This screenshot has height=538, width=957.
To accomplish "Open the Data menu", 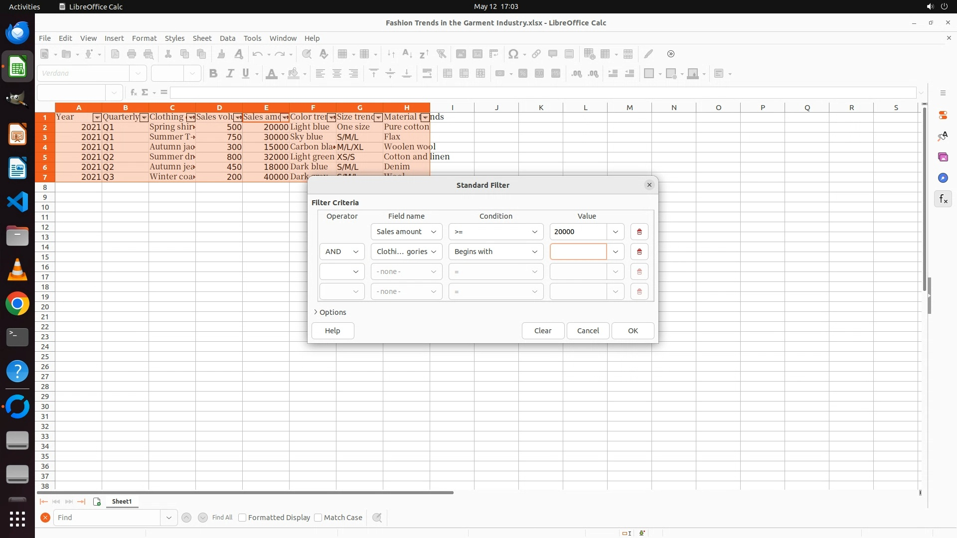I will coord(227,38).
